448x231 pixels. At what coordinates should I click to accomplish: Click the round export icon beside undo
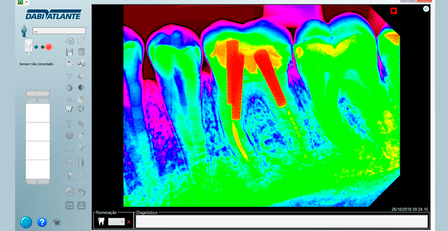click(70, 192)
